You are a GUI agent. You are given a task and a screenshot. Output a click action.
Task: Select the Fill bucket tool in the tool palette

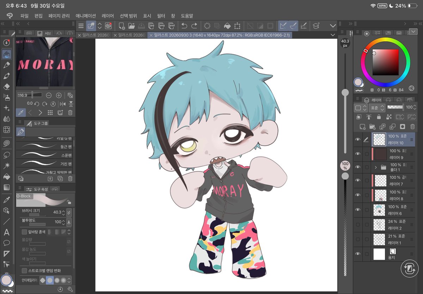(6, 176)
